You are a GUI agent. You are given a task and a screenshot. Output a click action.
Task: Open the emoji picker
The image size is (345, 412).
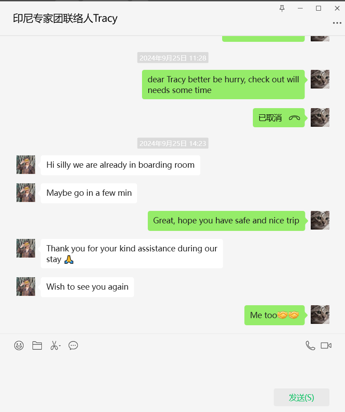[19, 346]
